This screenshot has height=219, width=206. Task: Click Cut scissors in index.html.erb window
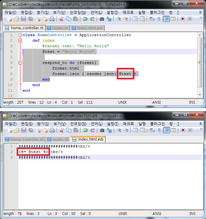(61, 130)
